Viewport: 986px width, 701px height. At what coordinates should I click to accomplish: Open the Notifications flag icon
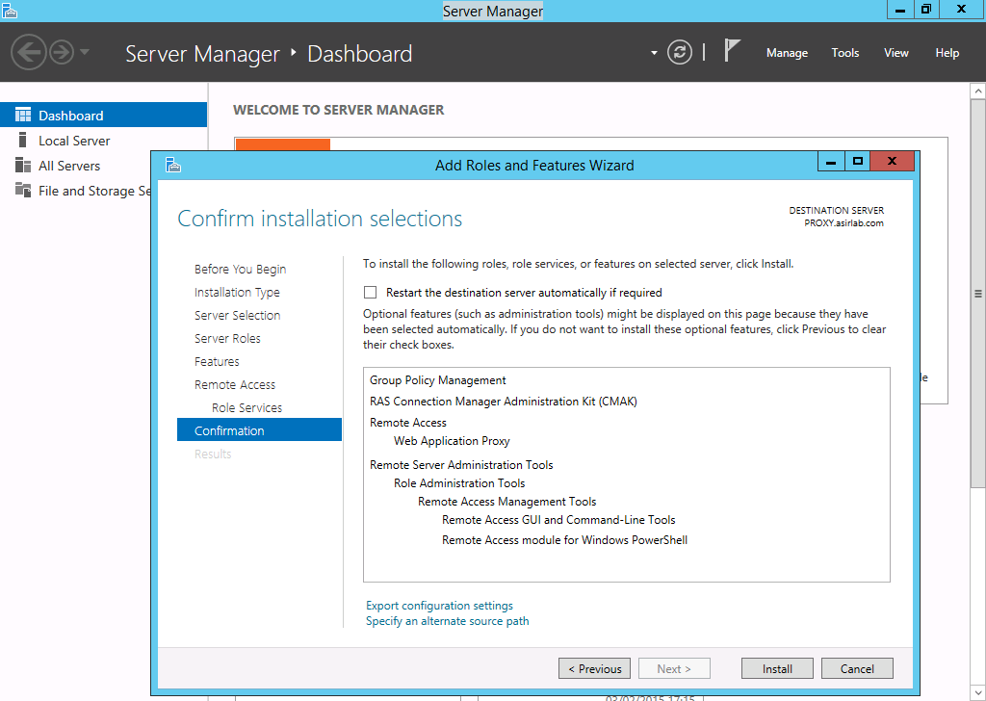pyautogui.click(x=732, y=50)
